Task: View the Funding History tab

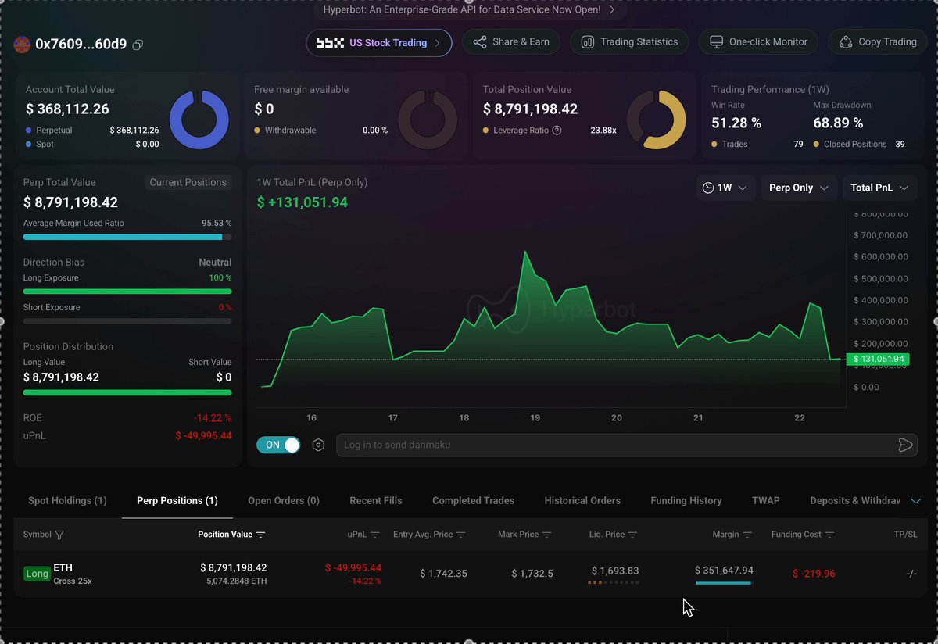Action: (686, 501)
